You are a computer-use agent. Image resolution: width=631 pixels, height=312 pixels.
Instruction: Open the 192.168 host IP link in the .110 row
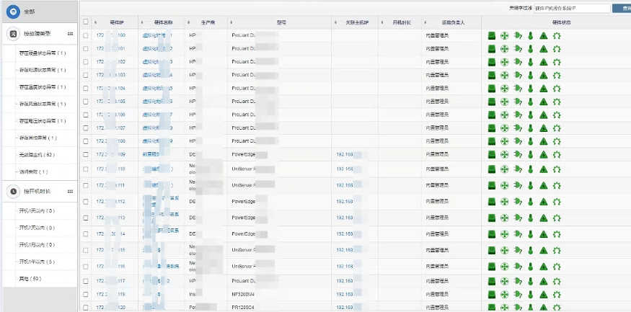coord(345,169)
